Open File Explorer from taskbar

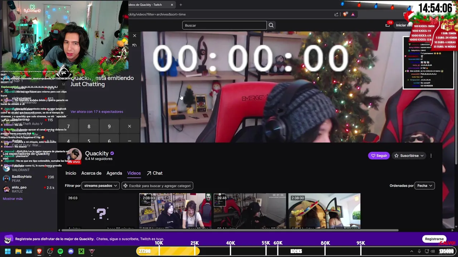18,251
